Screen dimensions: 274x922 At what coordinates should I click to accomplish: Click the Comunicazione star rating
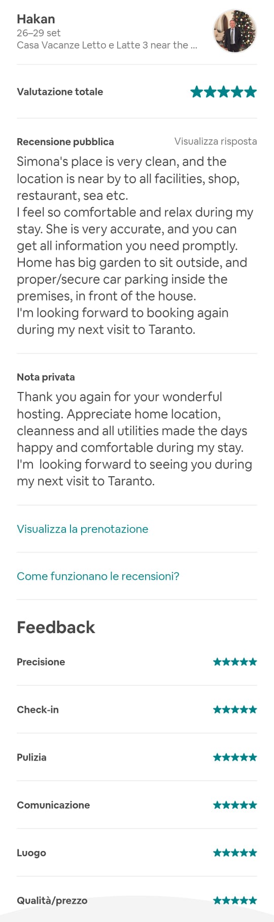click(235, 805)
